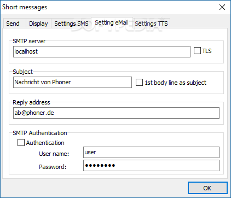Click the SMTP server group label
Image resolution: width=231 pixels, height=198 pixels.
click(x=29, y=41)
